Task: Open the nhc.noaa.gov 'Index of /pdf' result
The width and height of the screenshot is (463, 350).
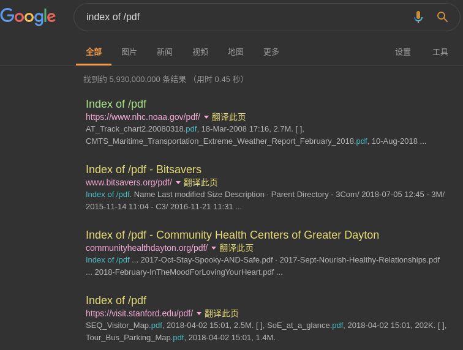Action: (116, 104)
